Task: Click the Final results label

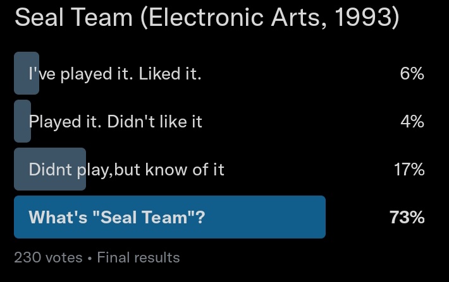Action: (x=138, y=257)
